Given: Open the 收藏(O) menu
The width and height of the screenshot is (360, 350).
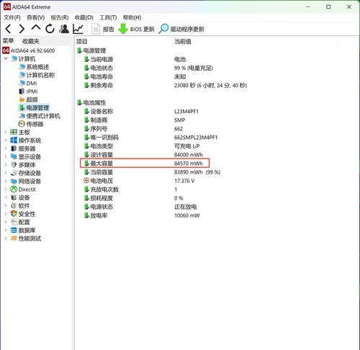Looking at the screenshot, I should [84, 17].
